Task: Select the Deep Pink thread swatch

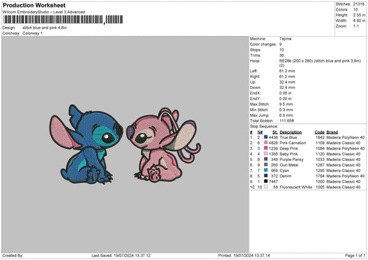Action: (x=266, y=149)
